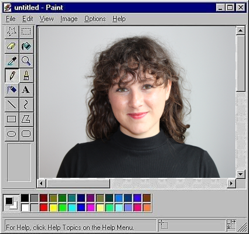Open the Image menu
The height and width of the screenshot is (234, 249).
pyautogui.click(x=69, y=19)
